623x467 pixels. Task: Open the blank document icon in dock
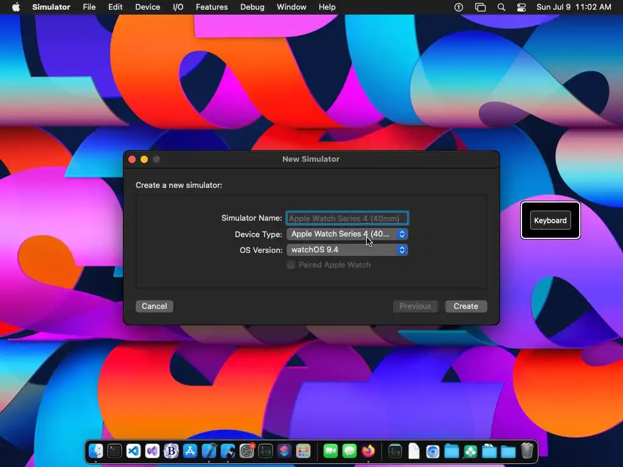414,451
